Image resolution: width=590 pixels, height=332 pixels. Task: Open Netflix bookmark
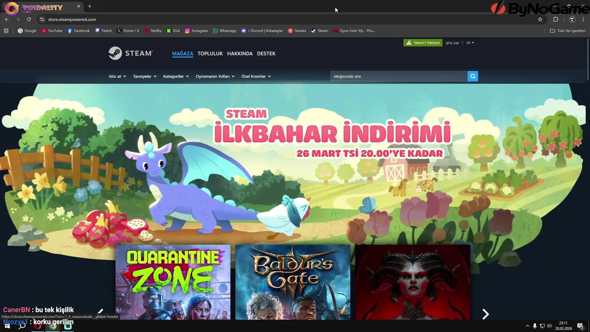click(153, 31)
